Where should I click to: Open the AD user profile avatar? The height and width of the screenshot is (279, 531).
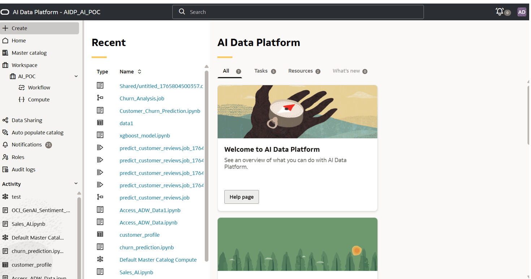pos(522,12)
